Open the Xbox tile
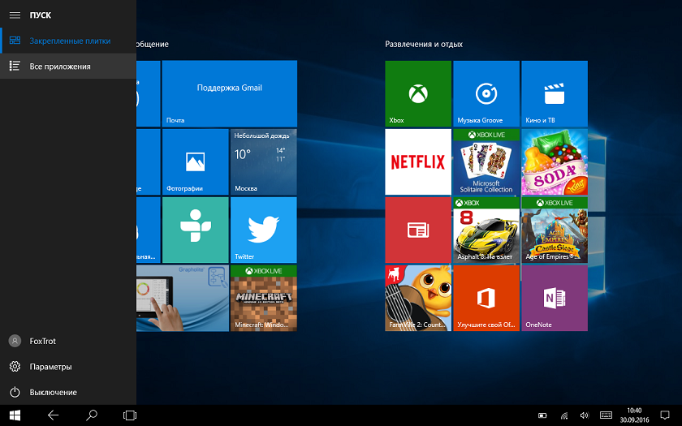Screen dimensions: 682x426 click(x=417, y=93)
